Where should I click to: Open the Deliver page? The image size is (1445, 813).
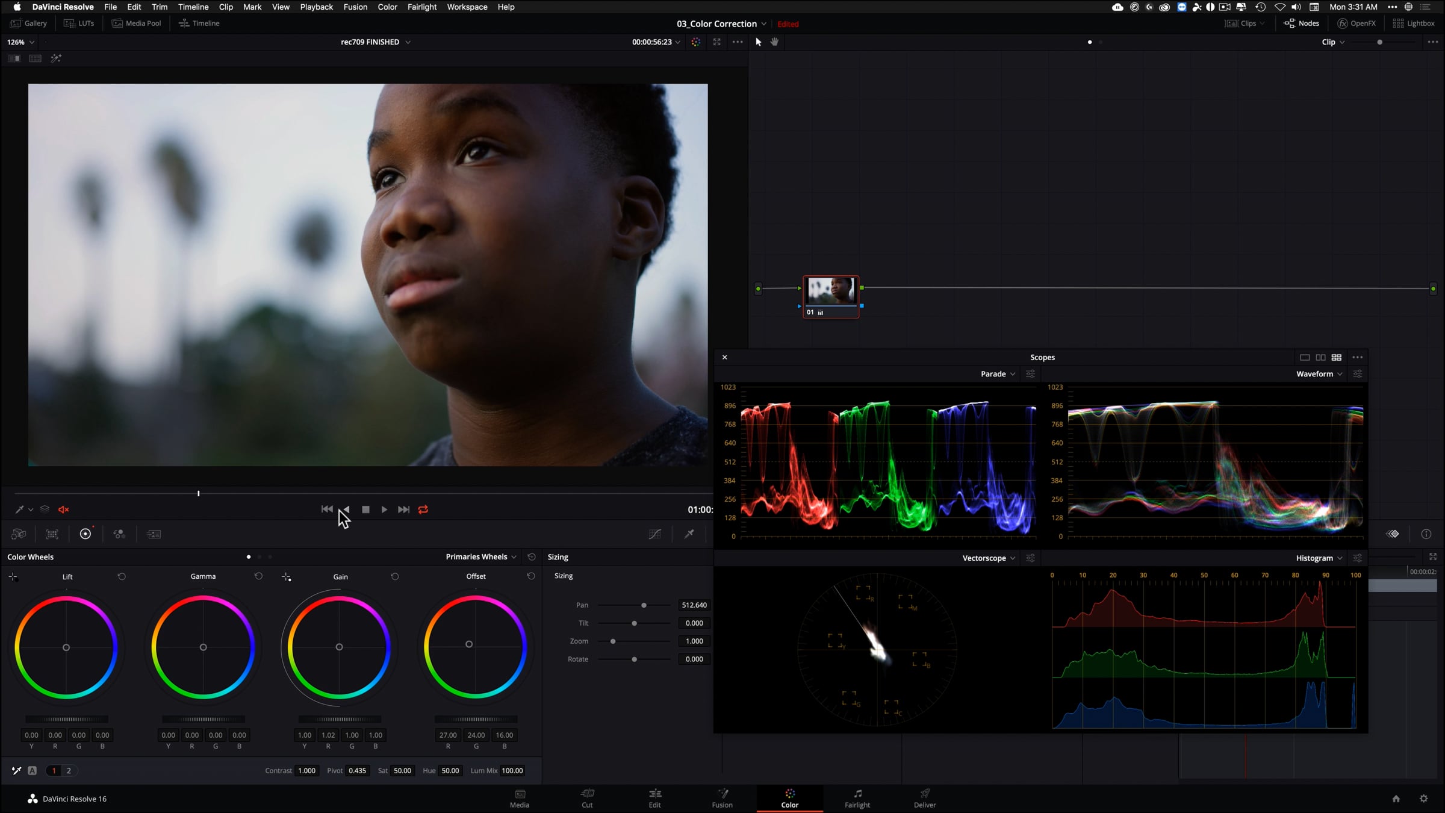pos(924,798)
